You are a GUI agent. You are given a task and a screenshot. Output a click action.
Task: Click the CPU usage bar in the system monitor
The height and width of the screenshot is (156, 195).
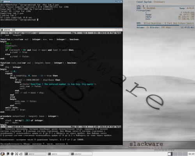click(x=172, y=6)
